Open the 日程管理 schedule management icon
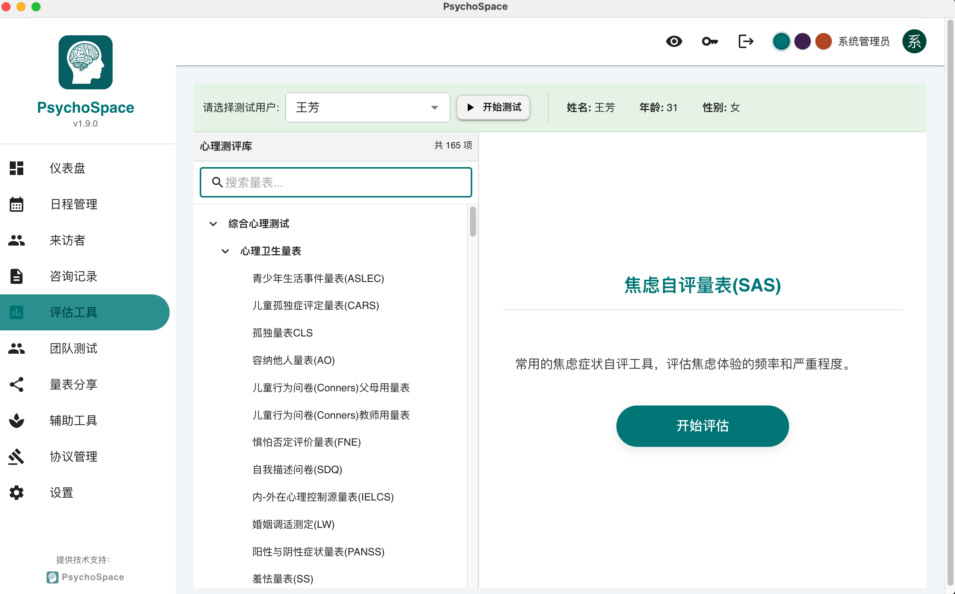 click(x=16, y=204)
